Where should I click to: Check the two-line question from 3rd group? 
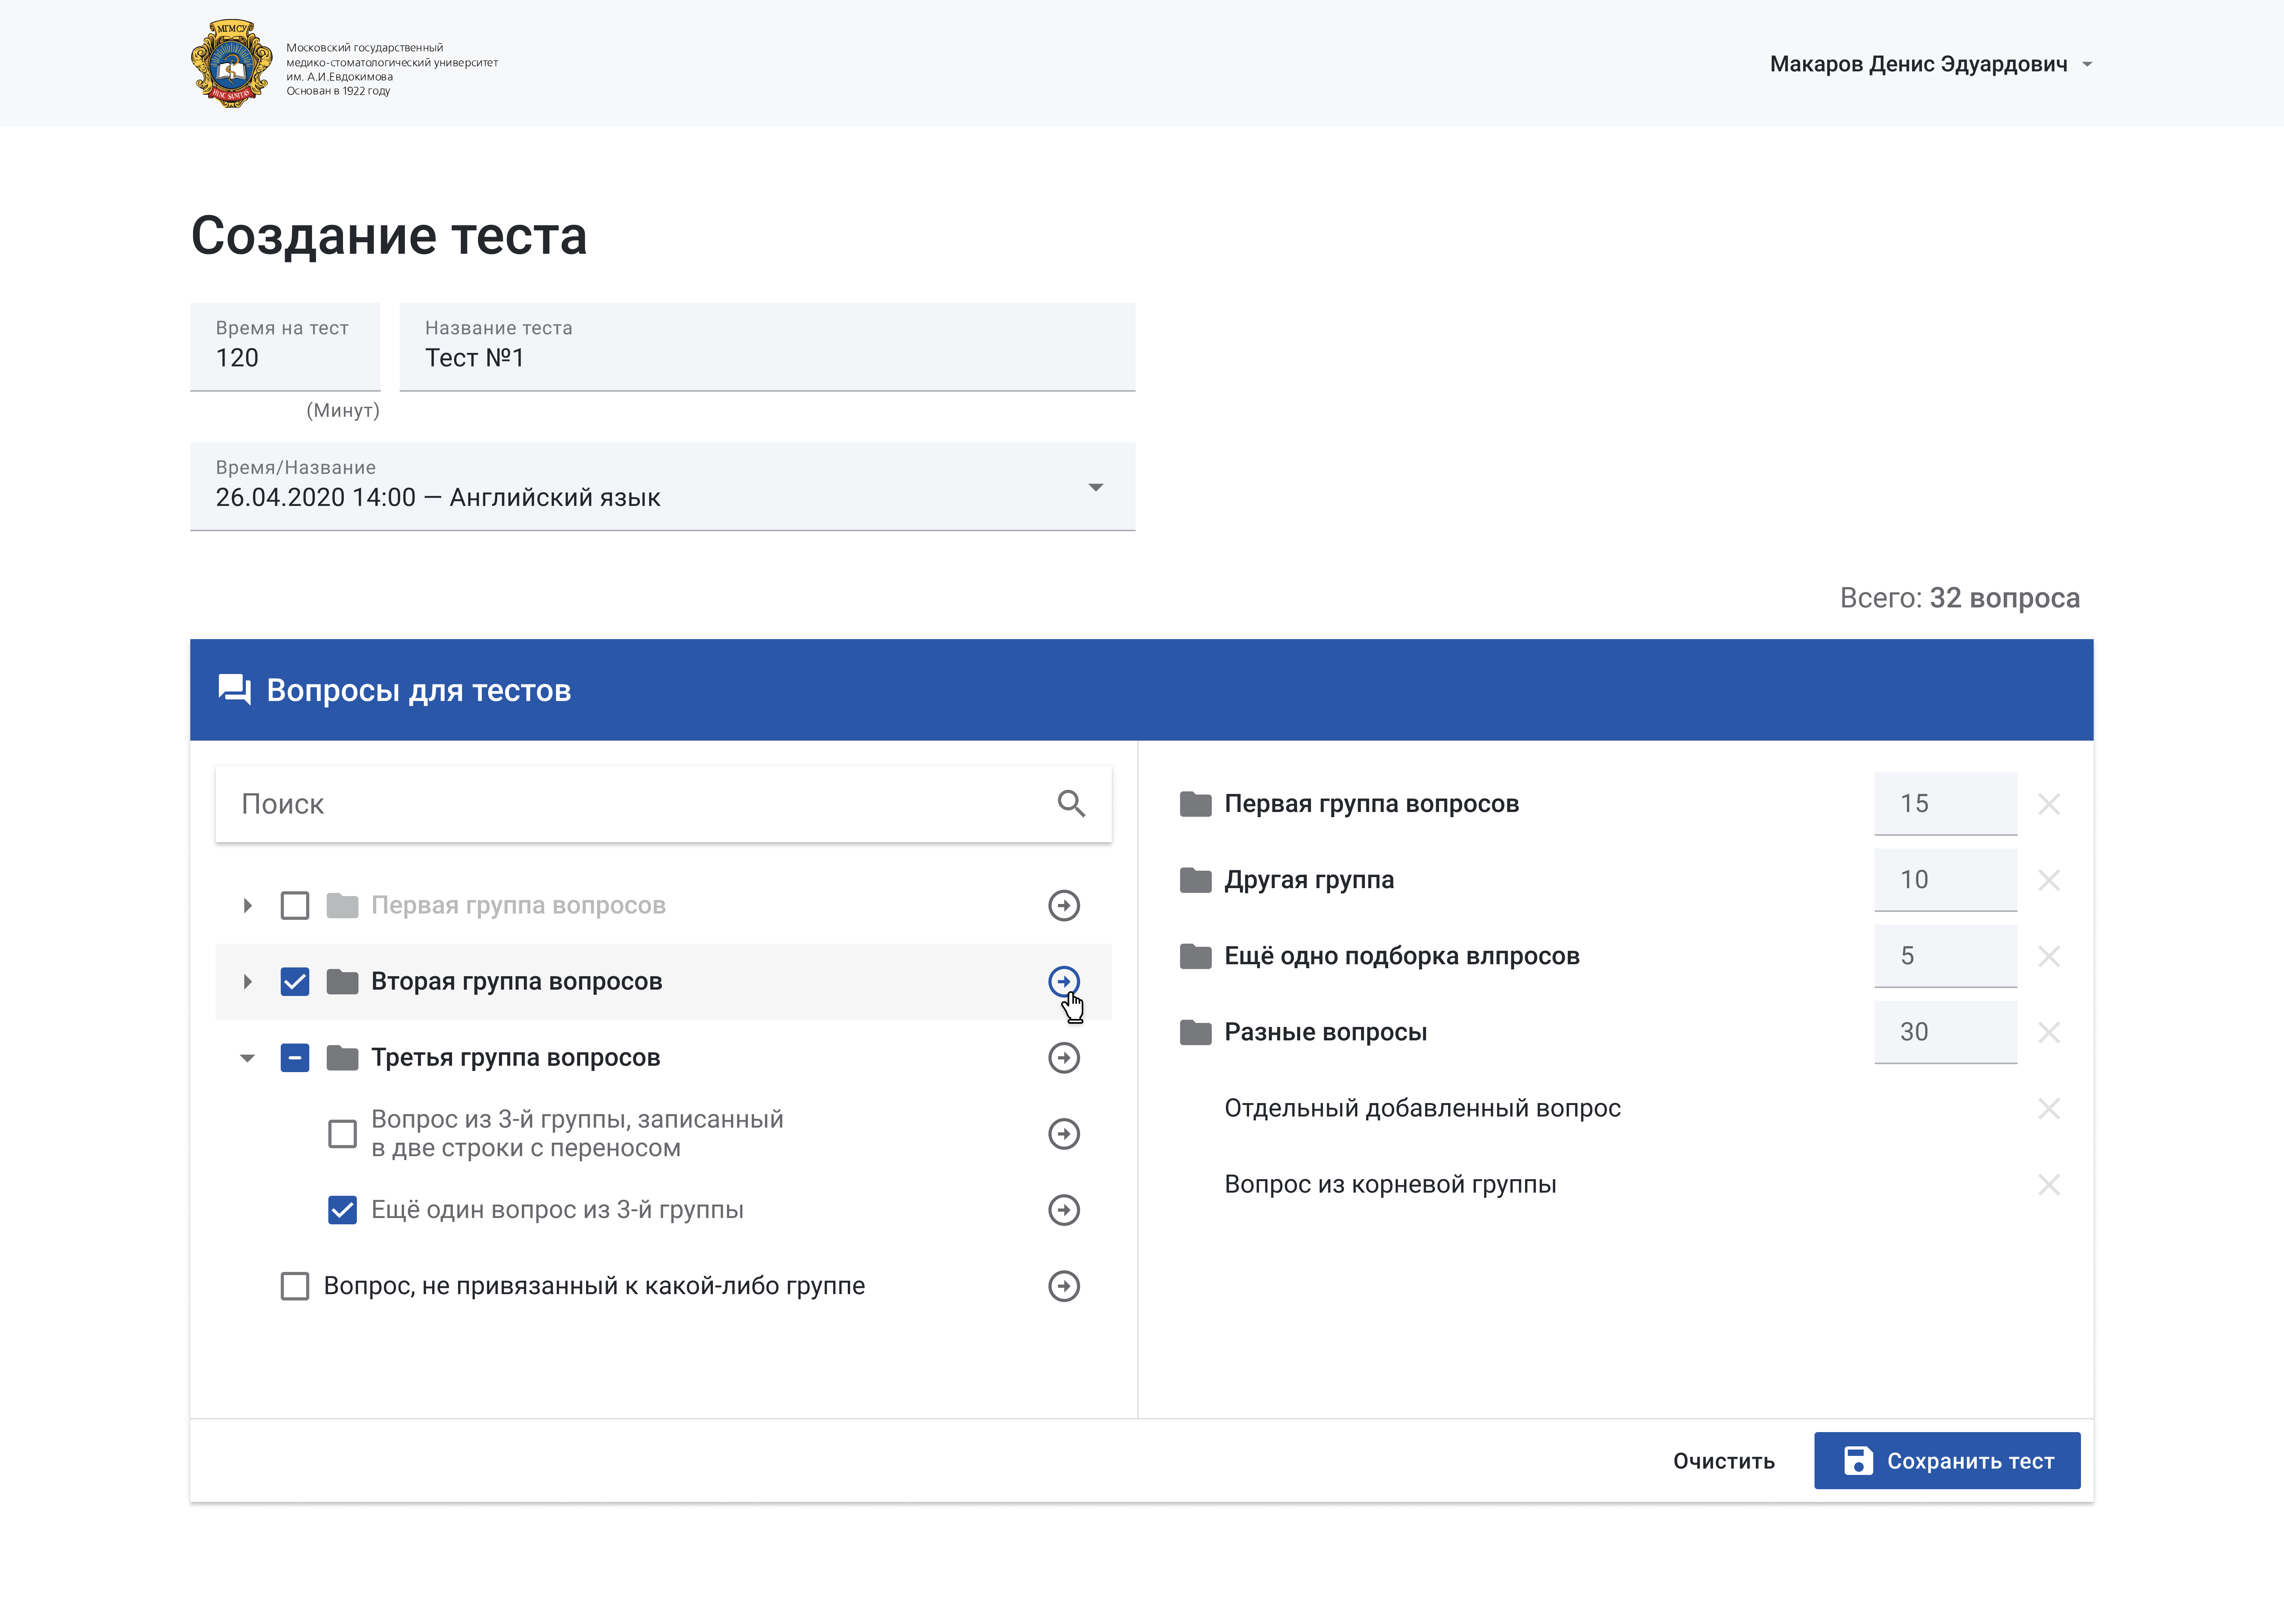tap(342, 1133)
